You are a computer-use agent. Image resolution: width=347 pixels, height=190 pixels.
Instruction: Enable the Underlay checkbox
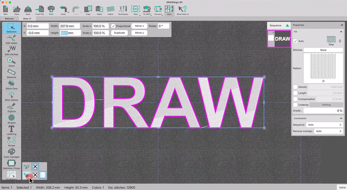click(x=295, y=105)
